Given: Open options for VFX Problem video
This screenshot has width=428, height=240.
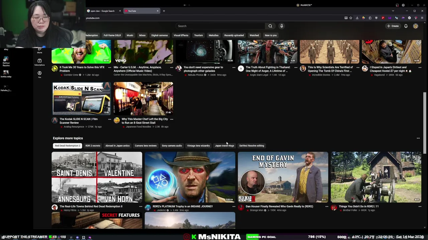Looking at the screenshot, I should pos(109,67).
